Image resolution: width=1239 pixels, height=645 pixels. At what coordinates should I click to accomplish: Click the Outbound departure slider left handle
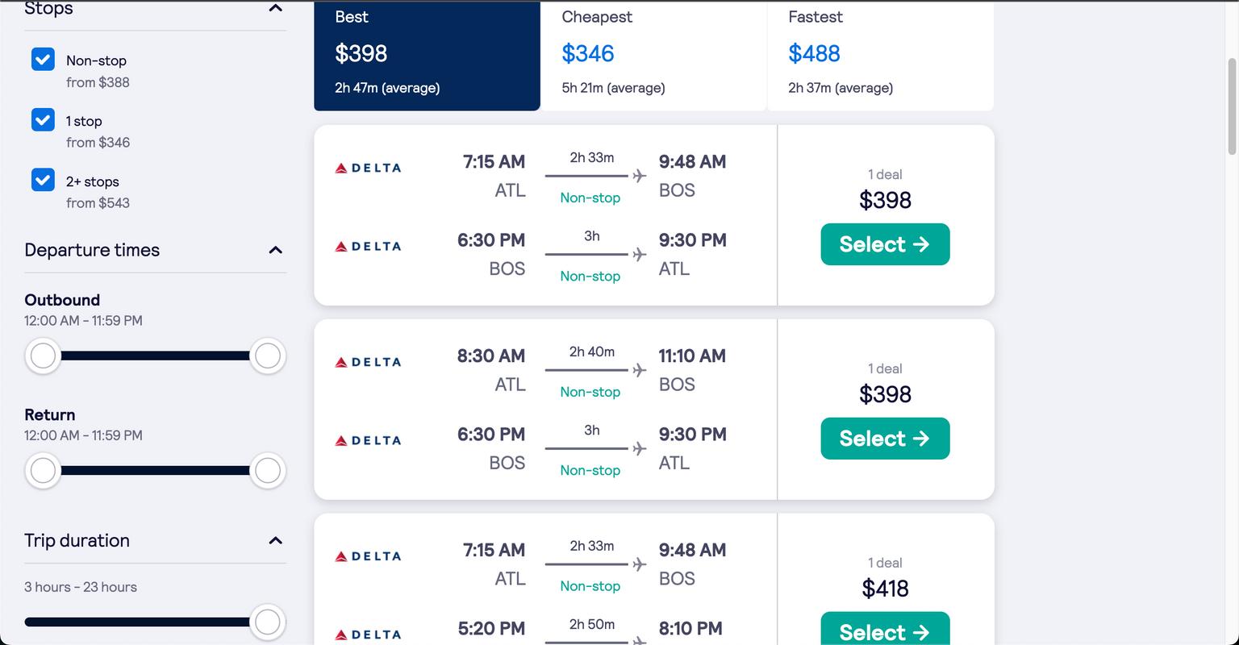(43, 356)
